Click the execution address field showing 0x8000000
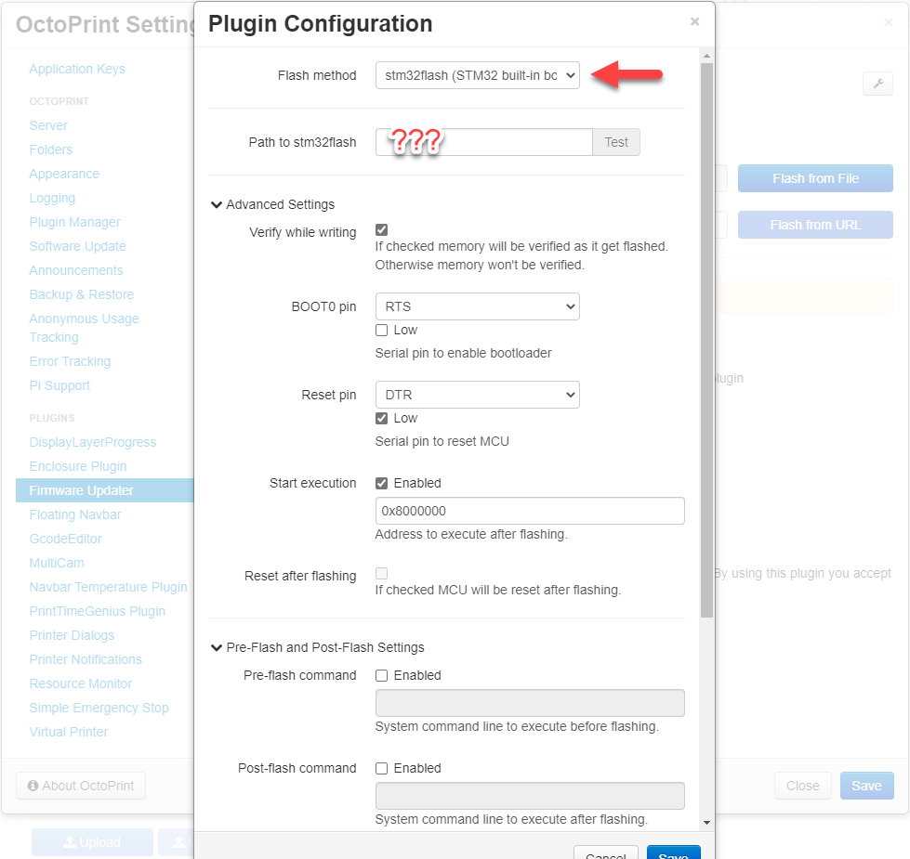 (x=529, y=511)
